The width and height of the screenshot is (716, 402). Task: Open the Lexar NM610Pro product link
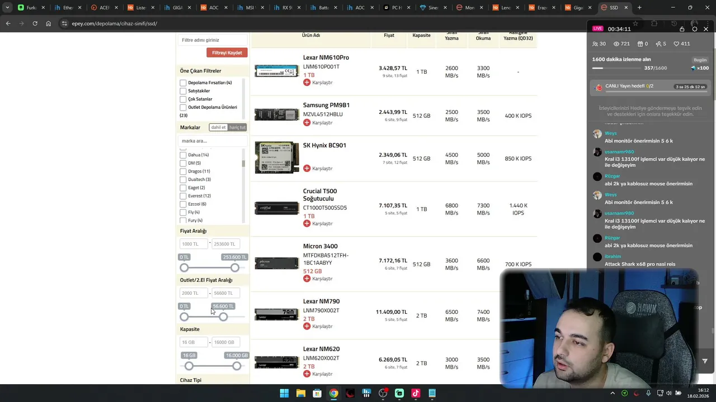(326, 58)
